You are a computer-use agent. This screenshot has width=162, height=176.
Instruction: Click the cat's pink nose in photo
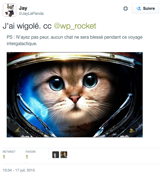75,99
